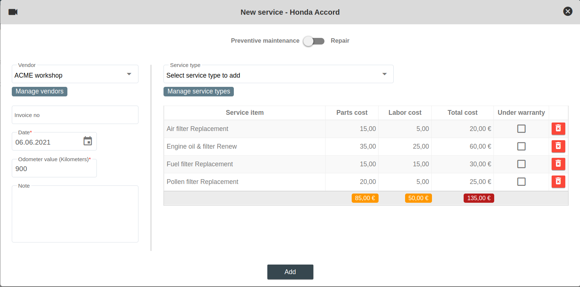
Task: Expand the Service type dropdown
Action: 278,75
